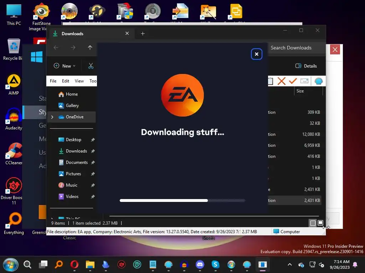
Task: Select the file sized 309 KB
Action: pyautogui.click(x=294, y=112)
